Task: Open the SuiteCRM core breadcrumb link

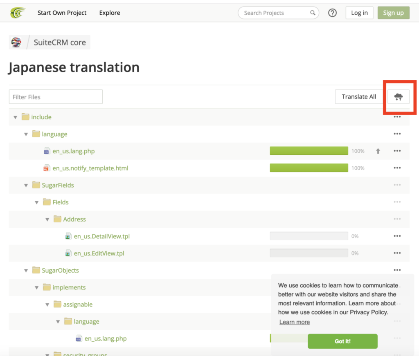Action: click(x=60, y=43)
